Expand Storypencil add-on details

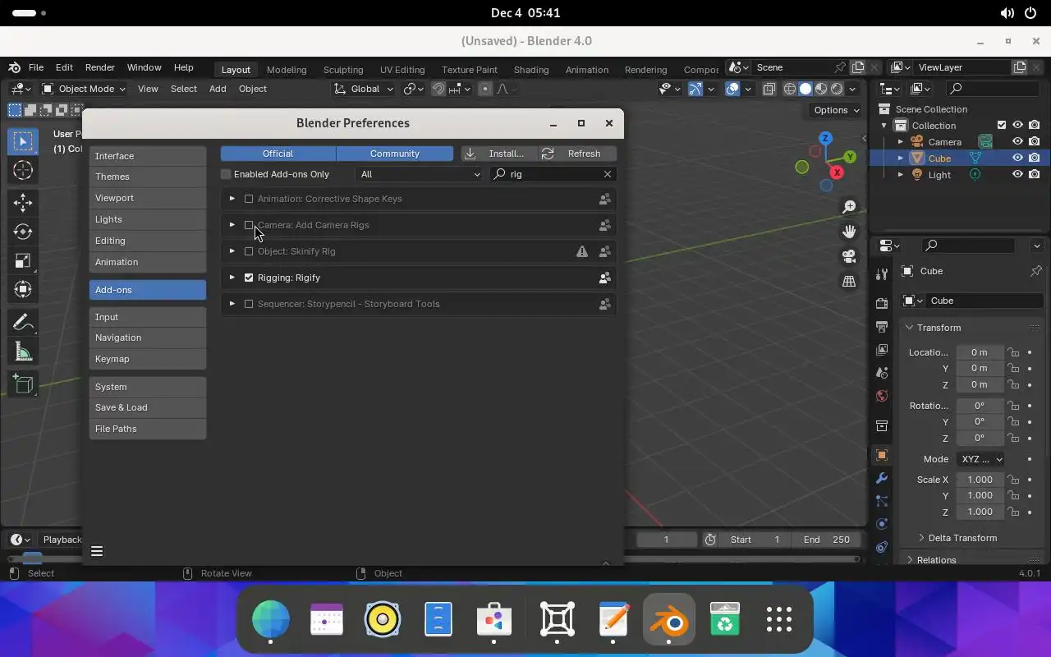tap(232, 304)
